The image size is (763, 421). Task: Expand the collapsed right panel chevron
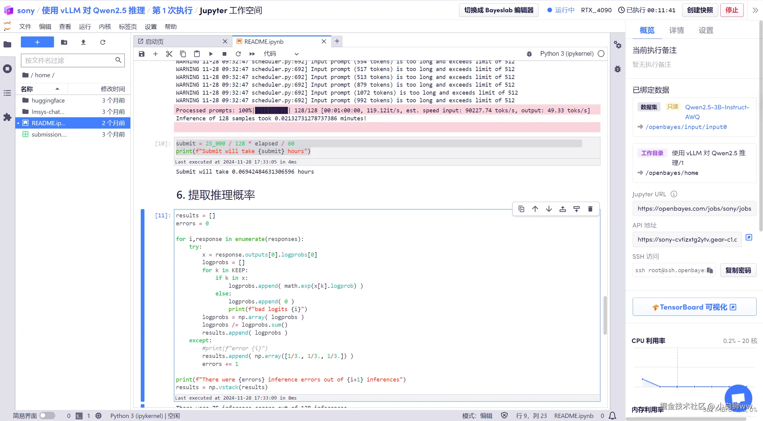pos(755,10)
